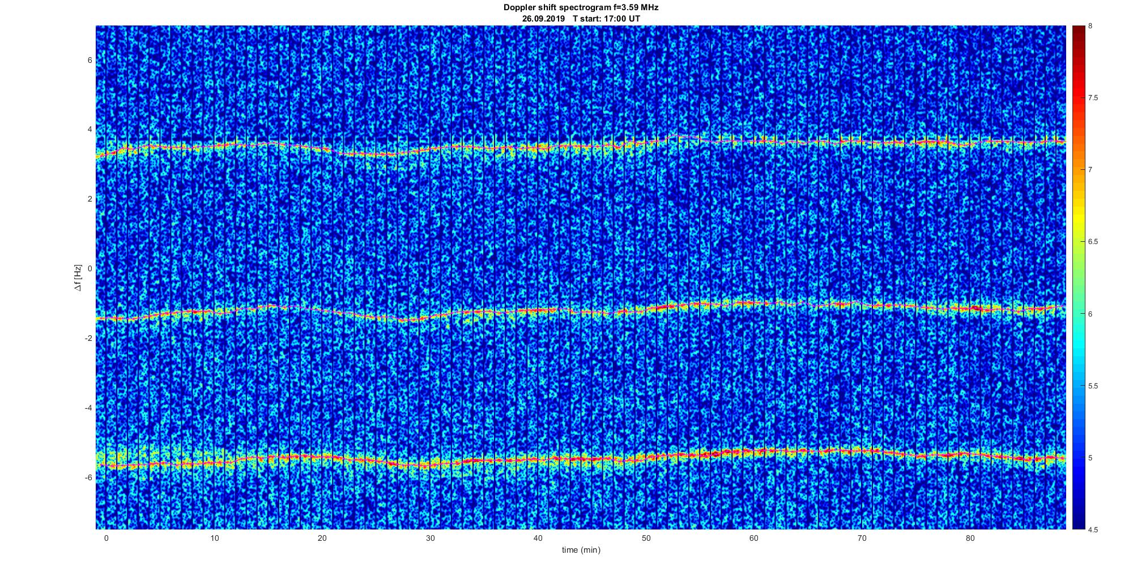Click the x-axis tick label '40'

(538, 538)
